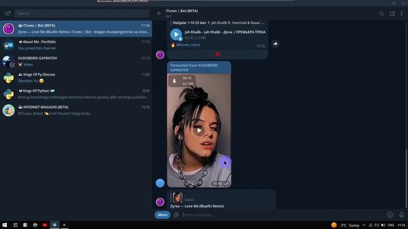Click the iTunes Bot purple avatar in chat list
This screenshot has height=229, width=408.
[8, 29]
